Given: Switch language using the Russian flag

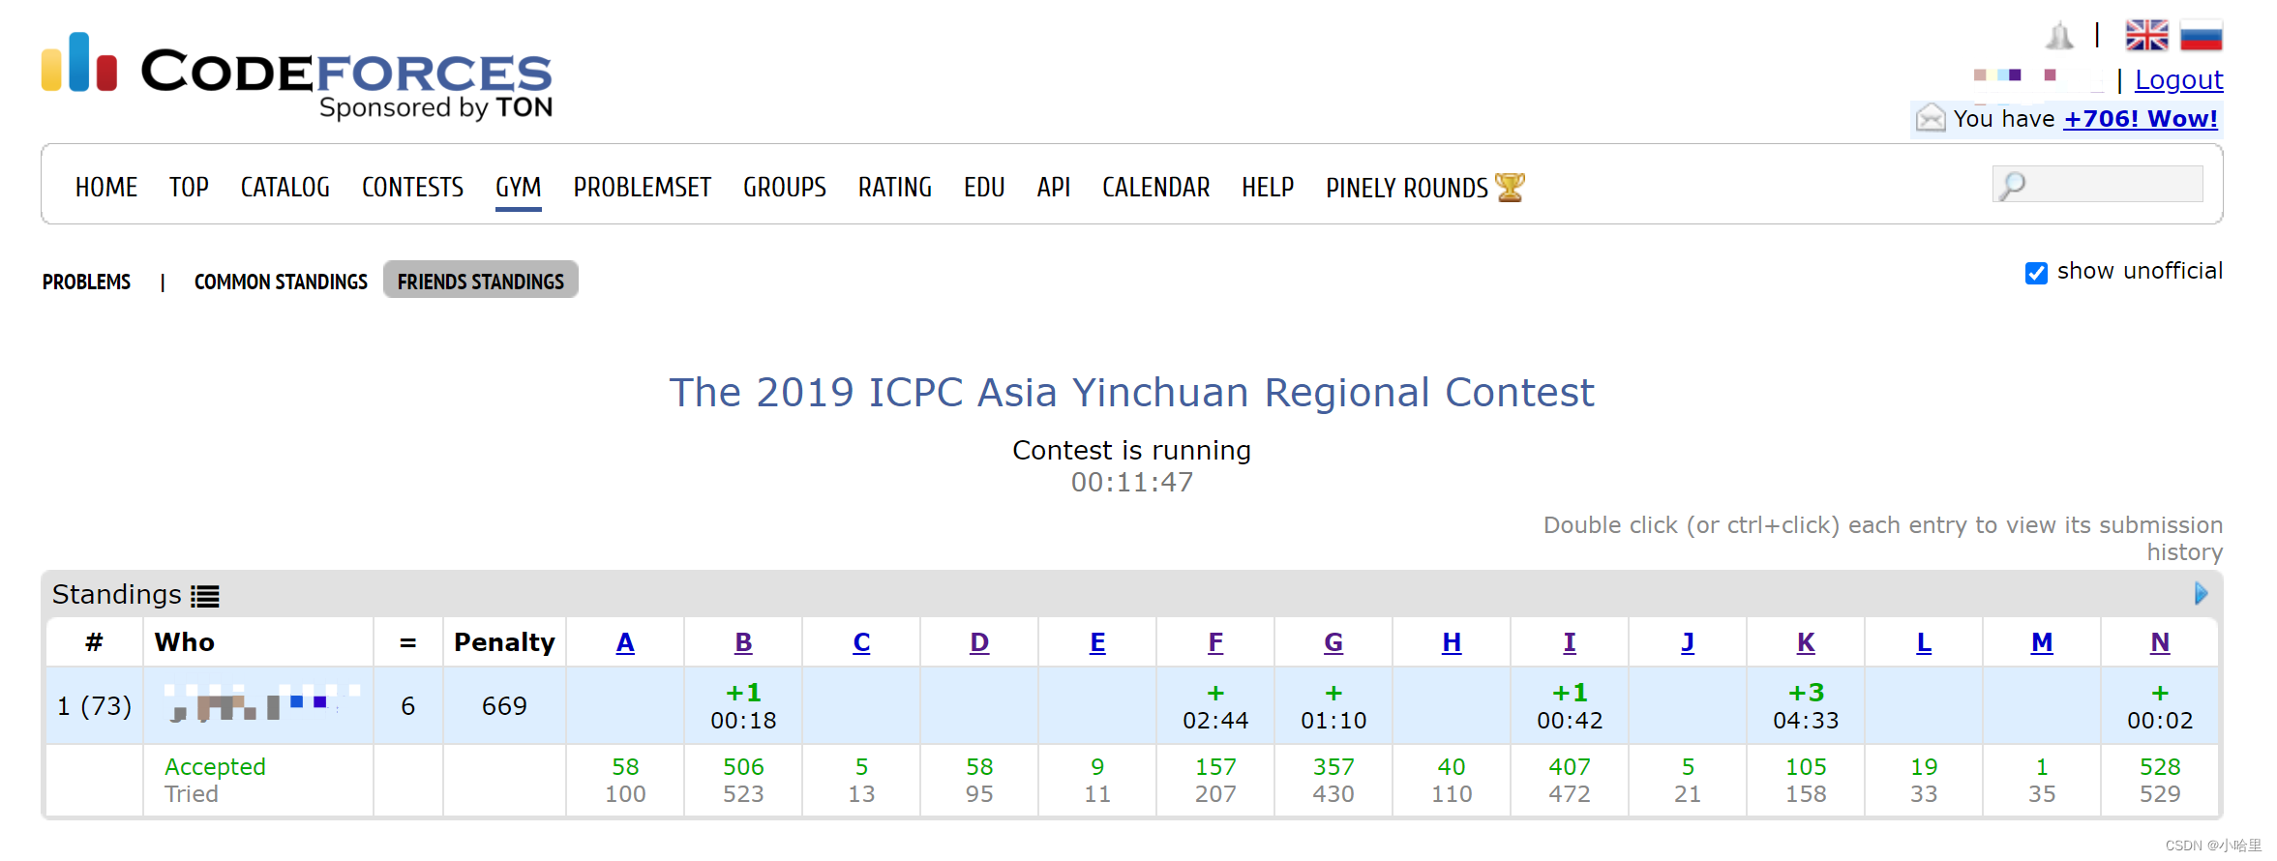Looking at the screenshot, I should click(x=2201, y=36).
